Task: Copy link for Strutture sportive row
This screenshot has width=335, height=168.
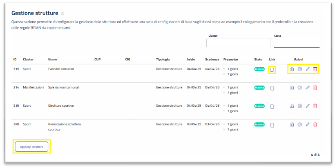Action: [x=272, y=106]
